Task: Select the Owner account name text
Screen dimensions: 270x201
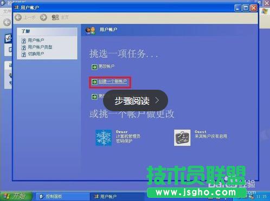Action: (121, 132)
